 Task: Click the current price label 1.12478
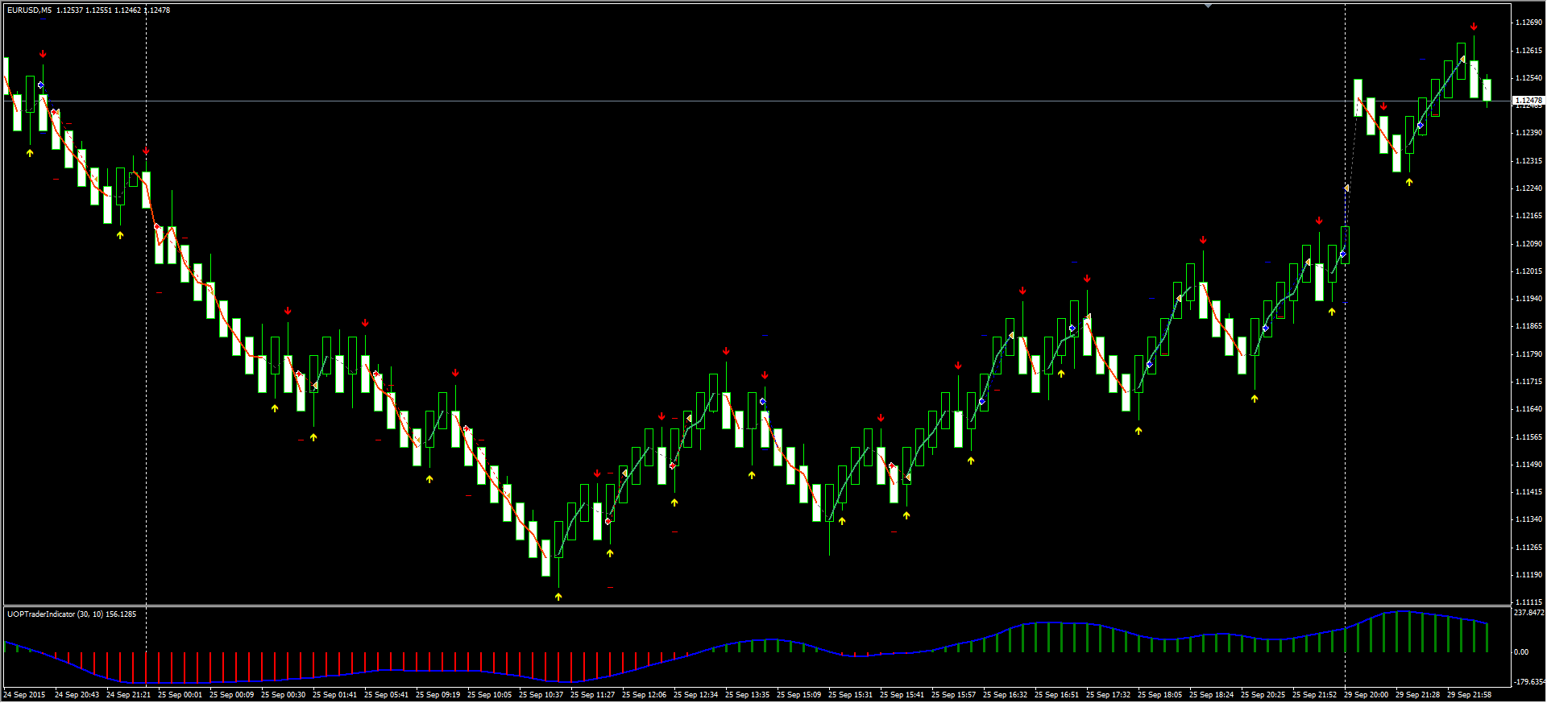(1528, 101)
